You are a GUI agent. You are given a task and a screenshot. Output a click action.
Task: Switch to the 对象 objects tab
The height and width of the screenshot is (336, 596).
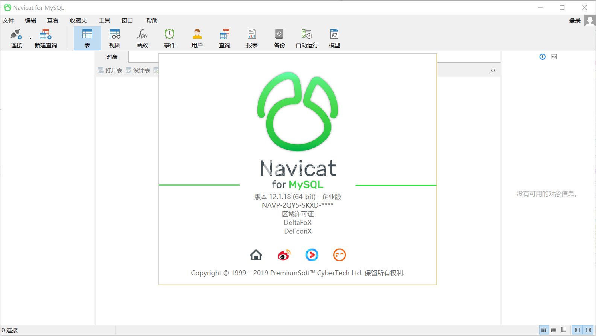point(112,57)
